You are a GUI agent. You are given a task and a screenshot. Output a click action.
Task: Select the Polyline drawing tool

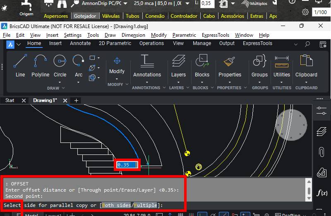(x=40, y=65)
